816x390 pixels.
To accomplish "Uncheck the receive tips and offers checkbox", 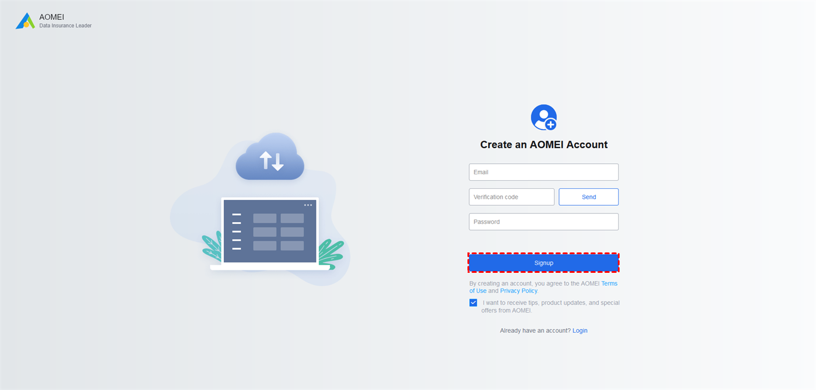I will pyautogui.click(x=473, y=303).
